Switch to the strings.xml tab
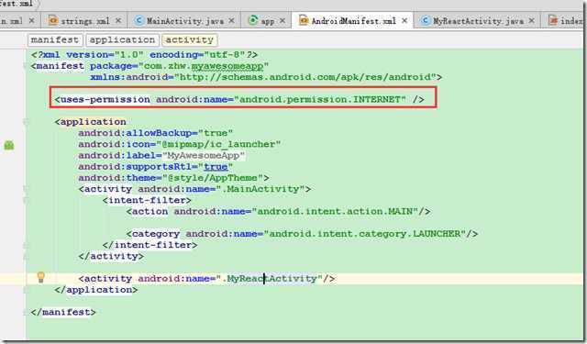 (x=84, y=20)
